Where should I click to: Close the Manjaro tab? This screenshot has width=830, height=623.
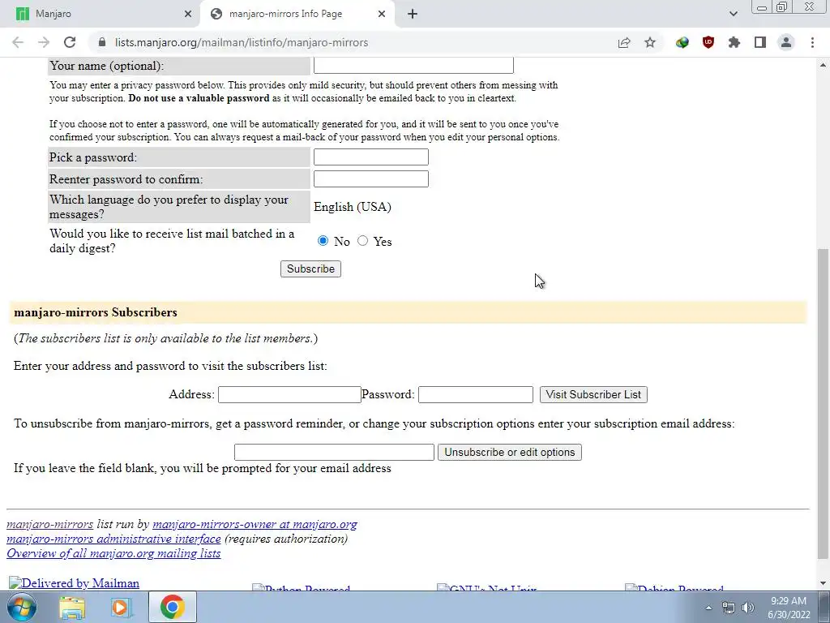188,14
